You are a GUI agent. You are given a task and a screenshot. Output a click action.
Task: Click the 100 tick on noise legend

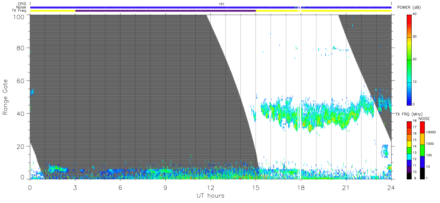pyautogui.click(x=429, y=155)
